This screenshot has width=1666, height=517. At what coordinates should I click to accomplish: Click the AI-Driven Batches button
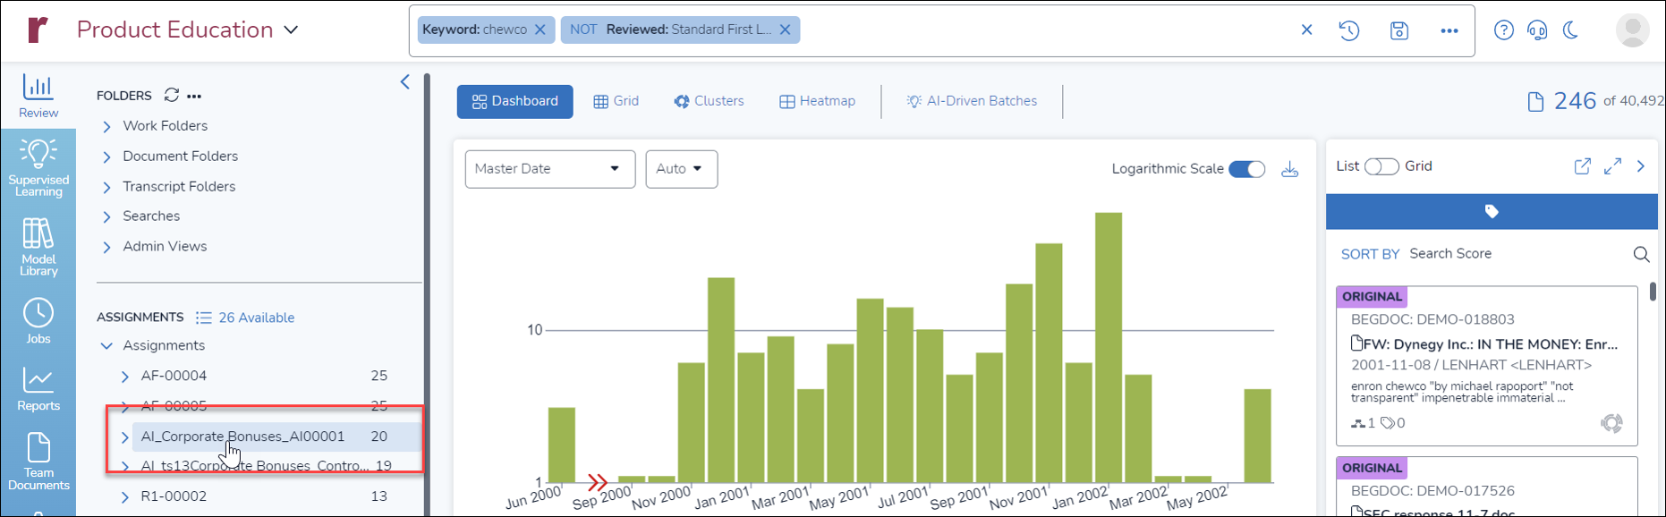coord(972,101)
